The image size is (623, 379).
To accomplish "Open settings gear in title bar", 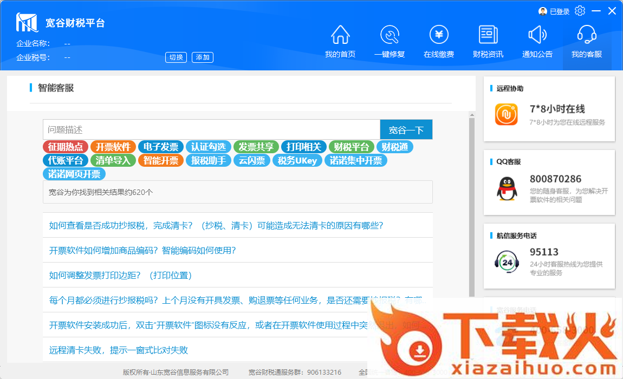I will (x=580, y=11).
